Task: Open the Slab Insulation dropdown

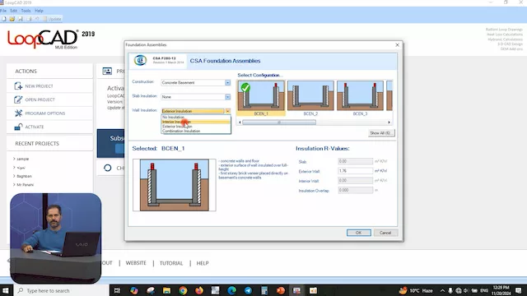Action: (x=196, y=97)
